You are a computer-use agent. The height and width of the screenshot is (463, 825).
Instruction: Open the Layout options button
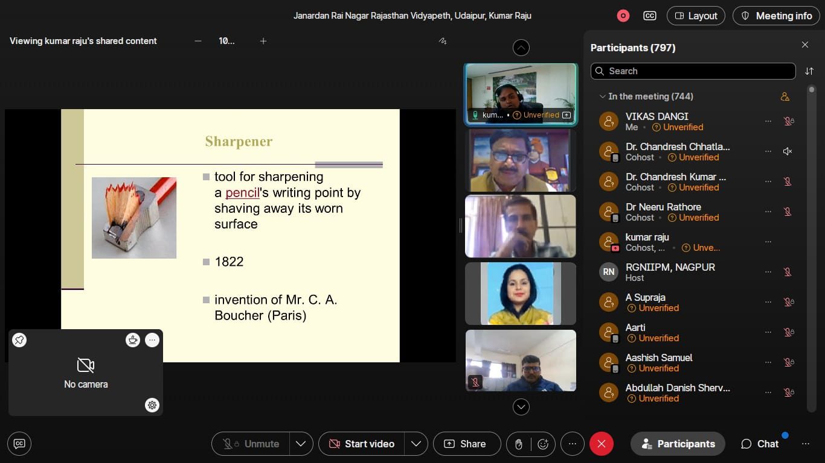point(696,16)
